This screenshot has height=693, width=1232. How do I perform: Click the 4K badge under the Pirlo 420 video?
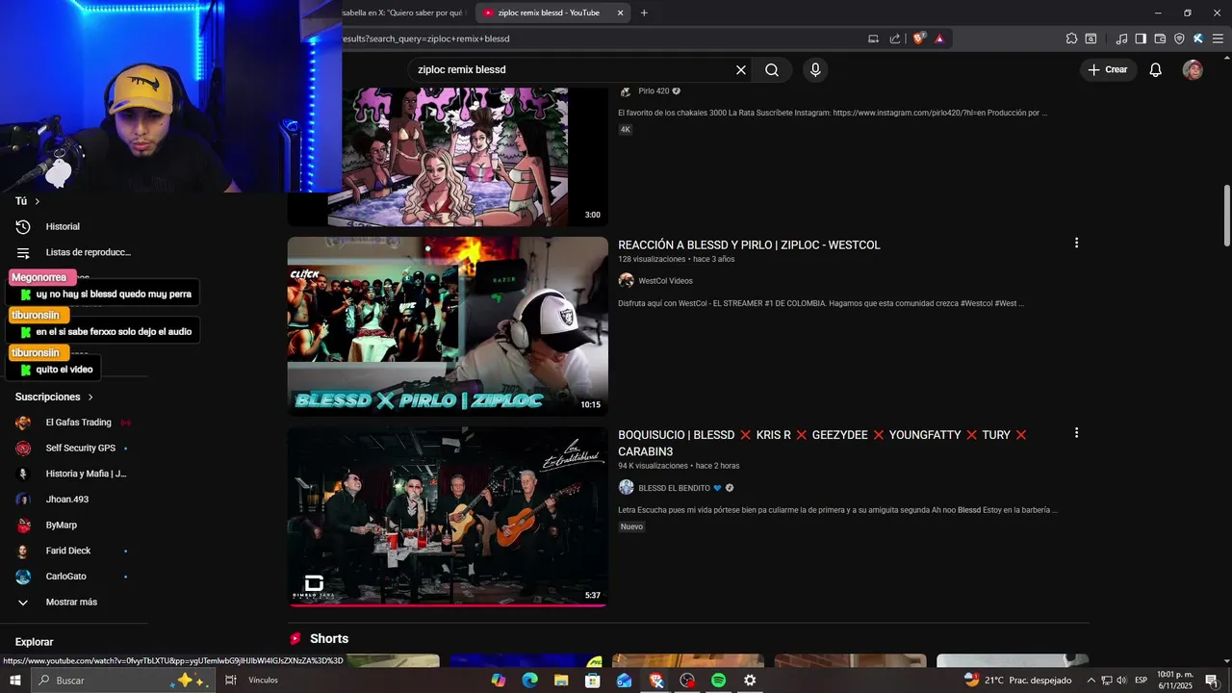point(625,130)
